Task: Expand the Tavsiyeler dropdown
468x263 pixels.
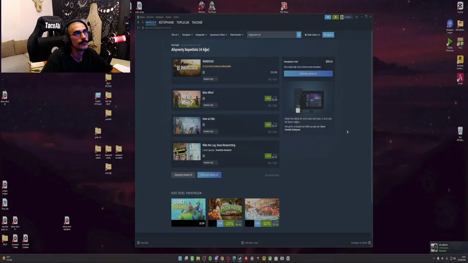Action: [187, 35]
